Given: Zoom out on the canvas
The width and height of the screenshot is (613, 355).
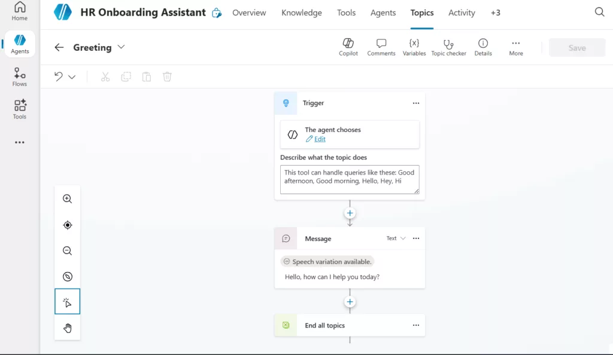Looking at the screenshot, I should (x=67, y=251).
